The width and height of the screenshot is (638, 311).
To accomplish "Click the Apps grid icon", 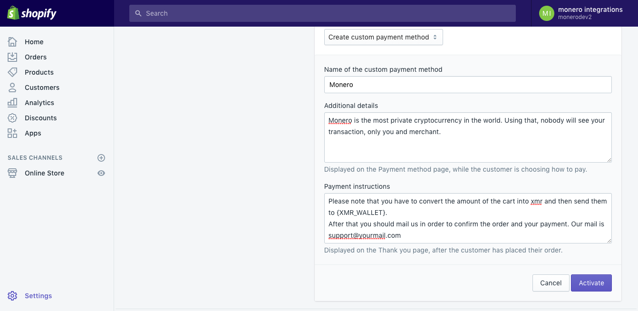I will [12, 133].
